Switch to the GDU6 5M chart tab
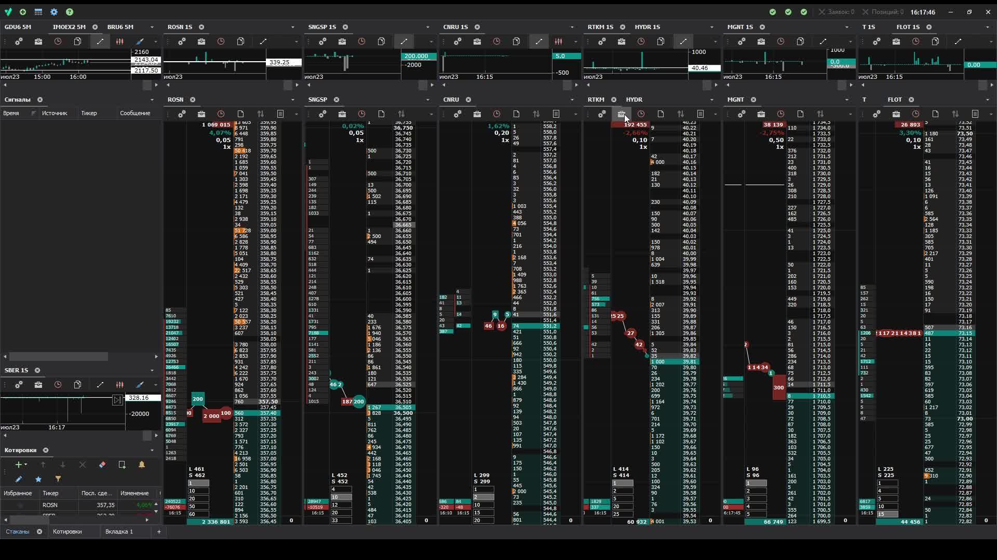The width and height of the screenshot is (997, 560). [x=18, y=27]
